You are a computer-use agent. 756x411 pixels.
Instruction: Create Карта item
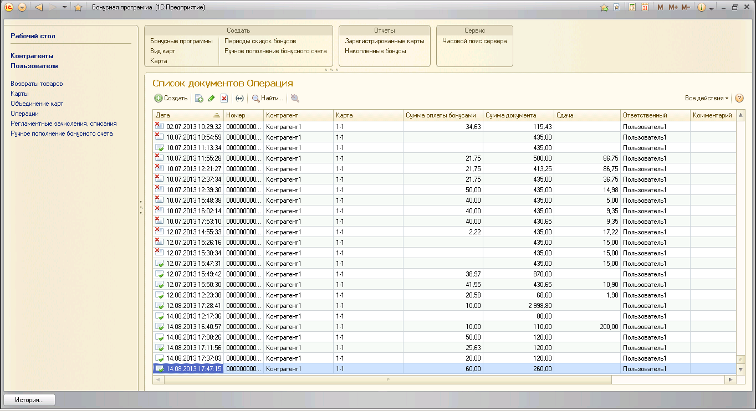click(159, 61)
